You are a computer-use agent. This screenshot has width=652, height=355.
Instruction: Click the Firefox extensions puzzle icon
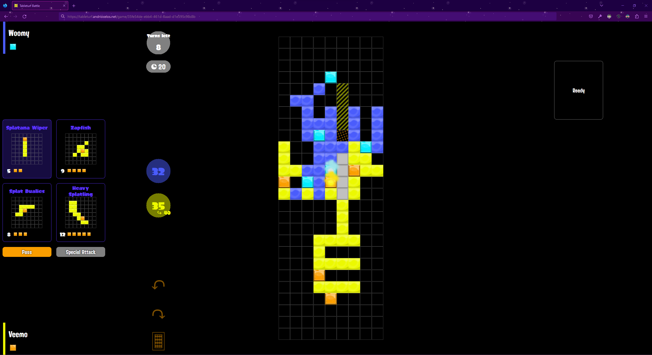point(637,17)
